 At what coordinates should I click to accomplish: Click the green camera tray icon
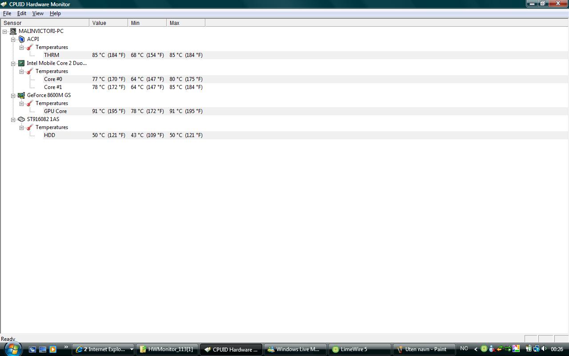[508, 349]
